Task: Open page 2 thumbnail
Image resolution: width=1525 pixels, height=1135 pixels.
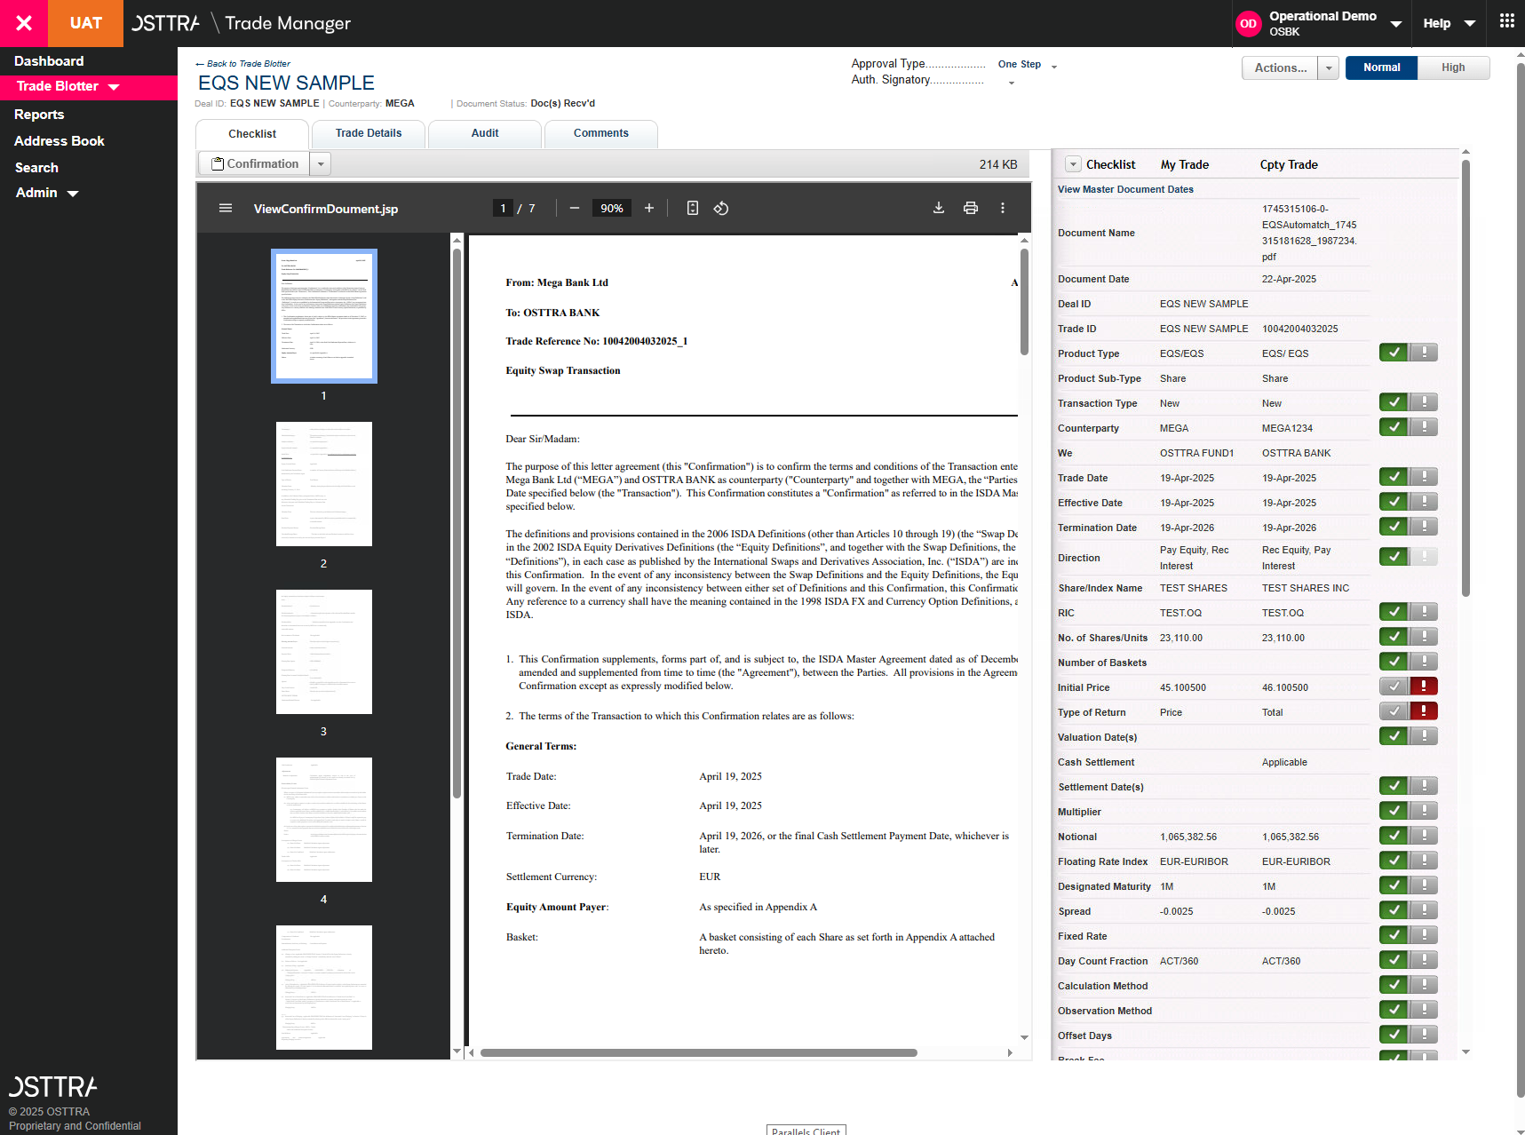Action: [x=324, y=484]
